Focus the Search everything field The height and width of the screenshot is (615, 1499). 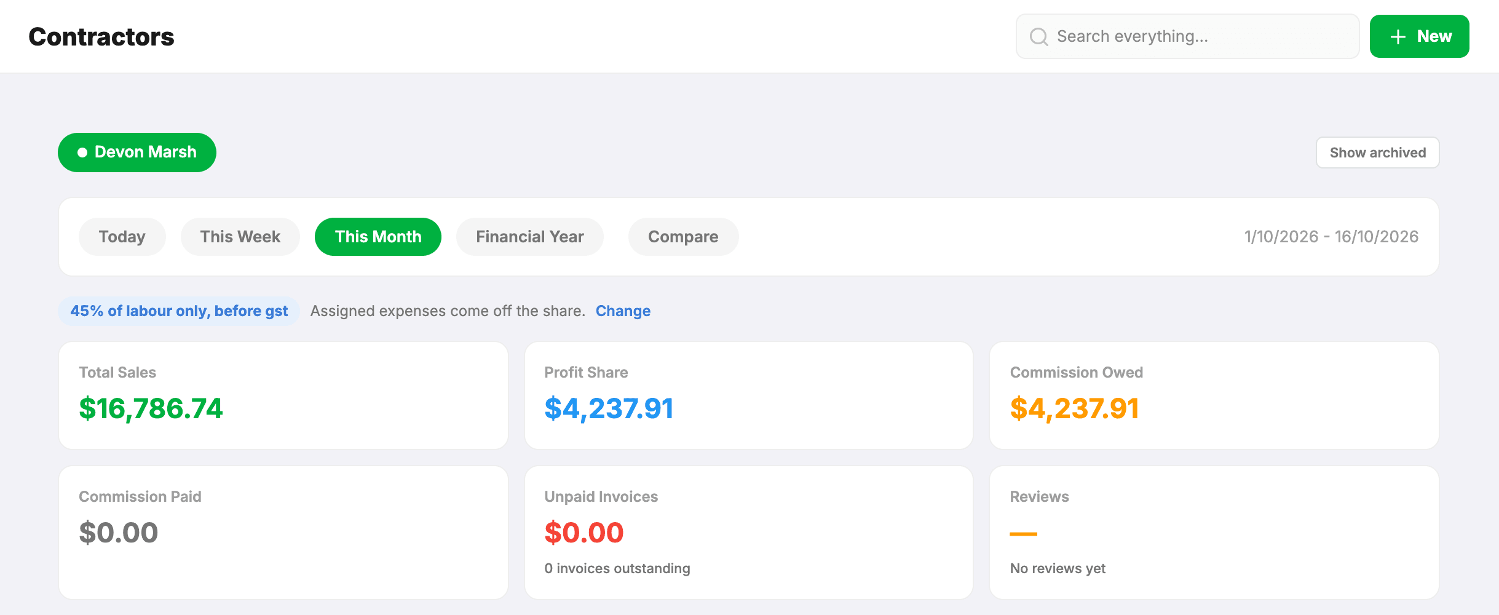click(1187, 36)
